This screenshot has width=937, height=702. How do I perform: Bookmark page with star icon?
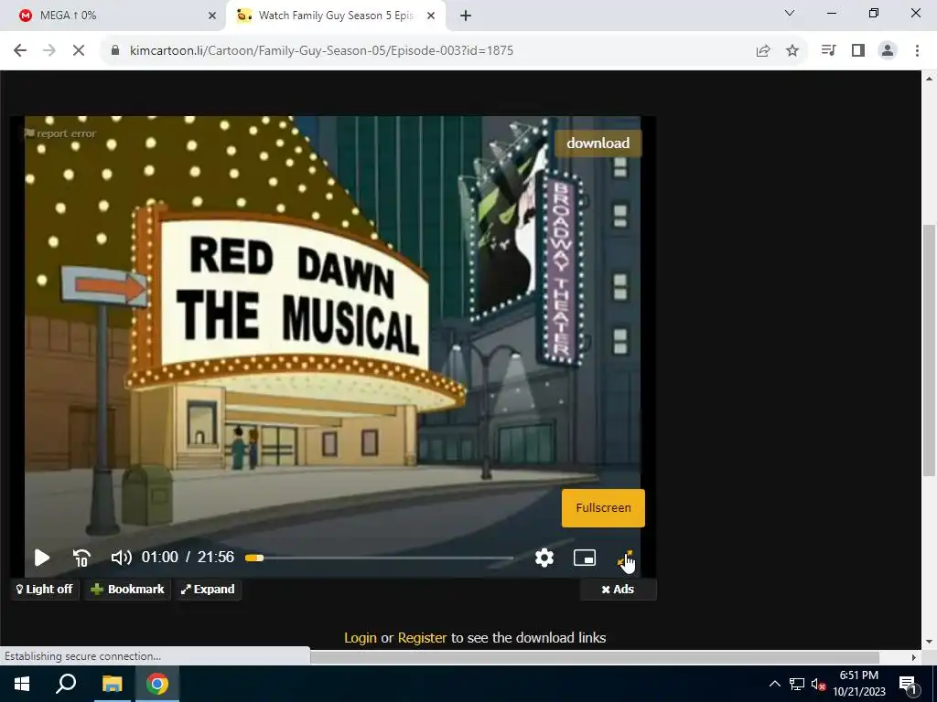pos(792,51)
